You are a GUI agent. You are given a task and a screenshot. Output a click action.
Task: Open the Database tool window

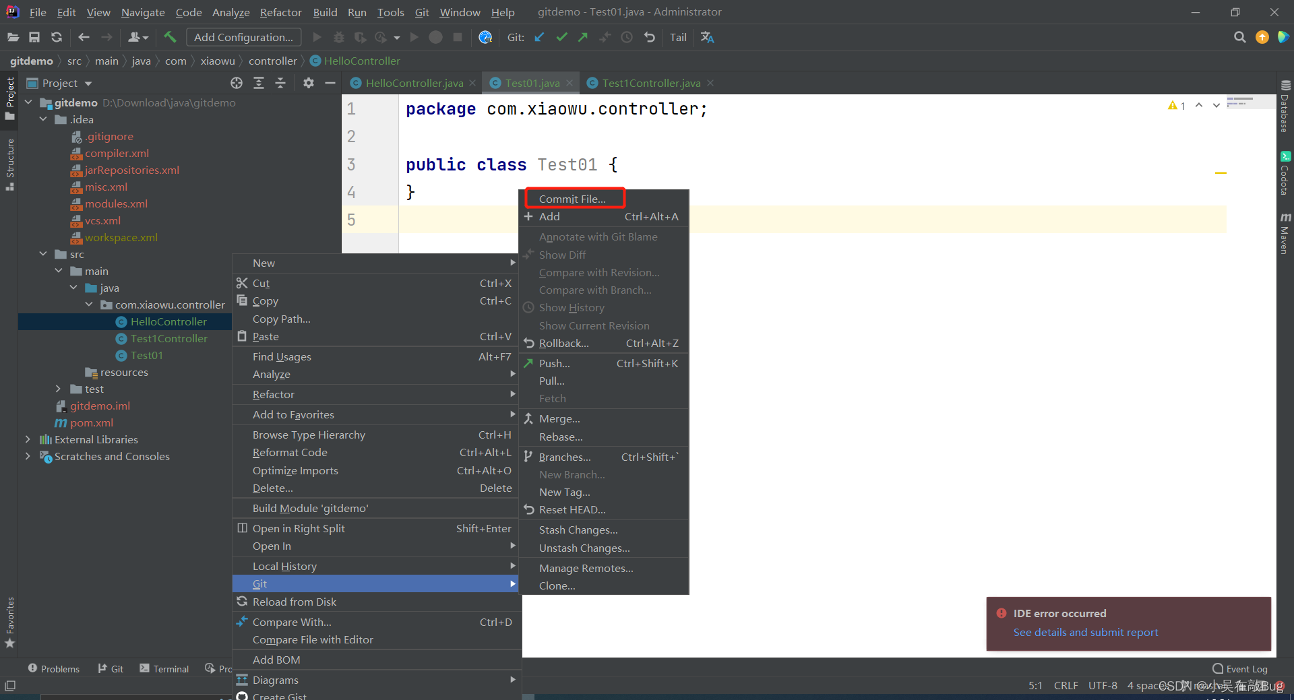click(x=1285, y=106)
